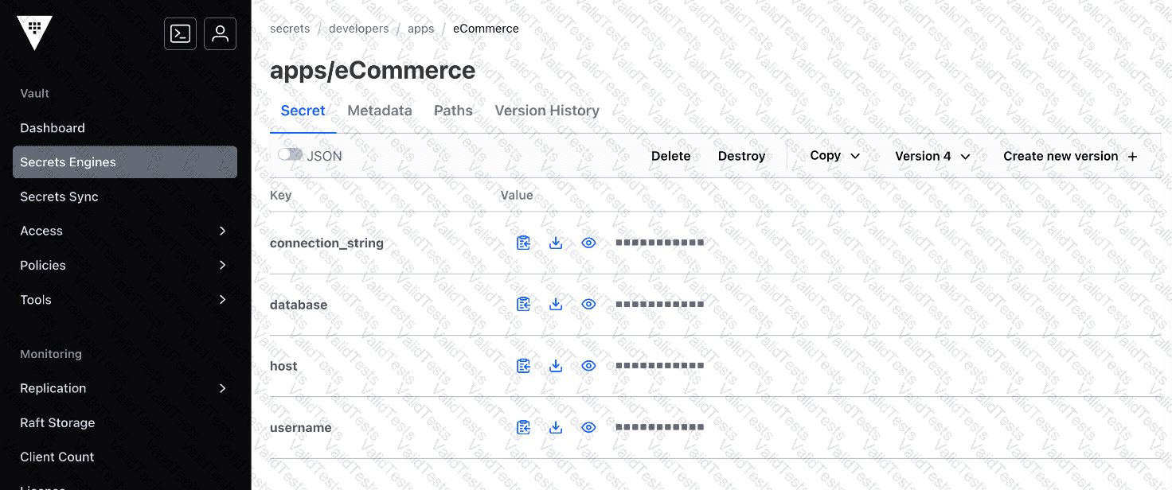Show the masked username value
The image size is (1172, 490).
pos(588,427)
